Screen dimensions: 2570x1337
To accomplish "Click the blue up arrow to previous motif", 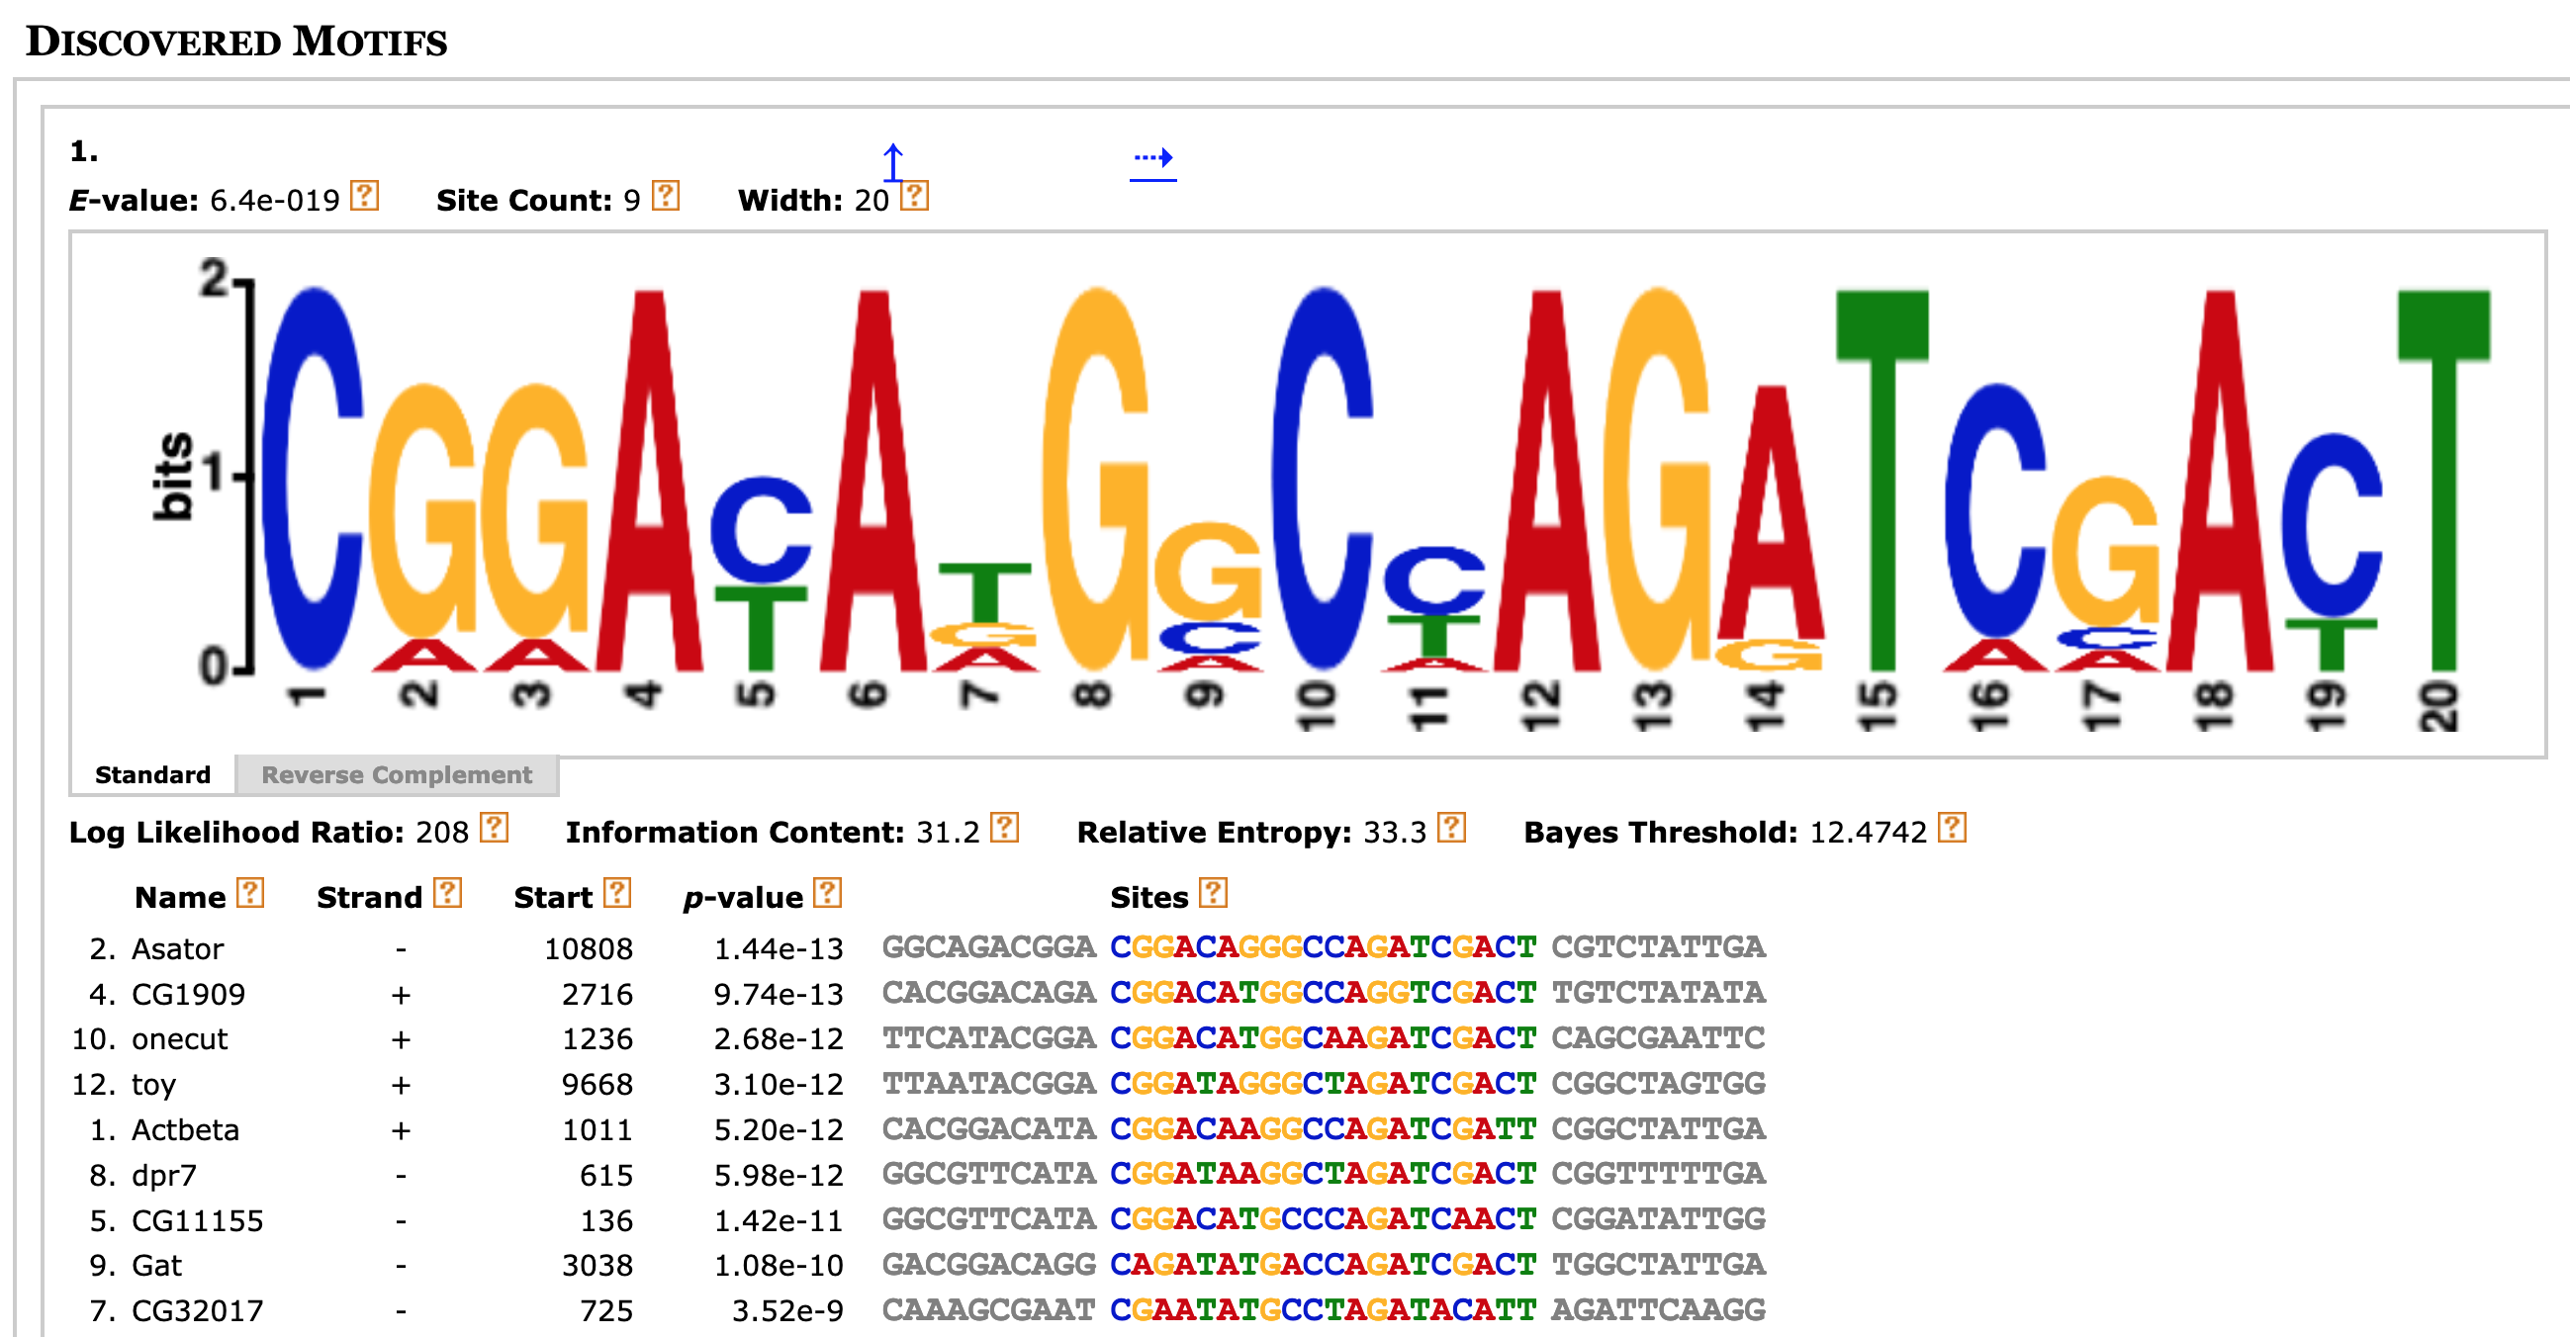I will pos(893,160).
